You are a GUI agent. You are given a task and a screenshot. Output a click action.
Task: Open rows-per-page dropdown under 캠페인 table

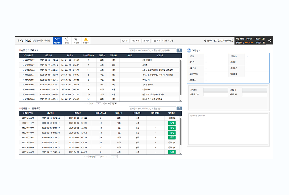coord(114,157)
